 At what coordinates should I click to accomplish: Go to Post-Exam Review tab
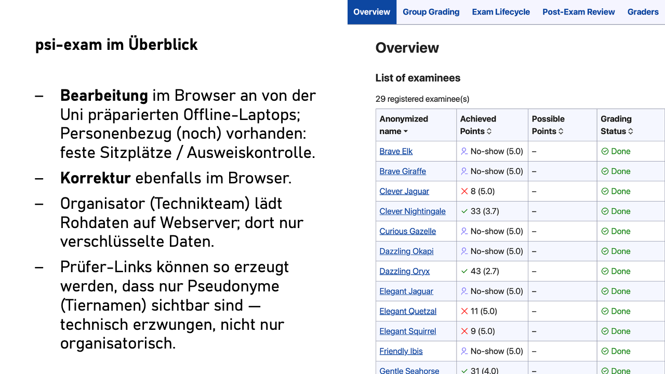578,12
